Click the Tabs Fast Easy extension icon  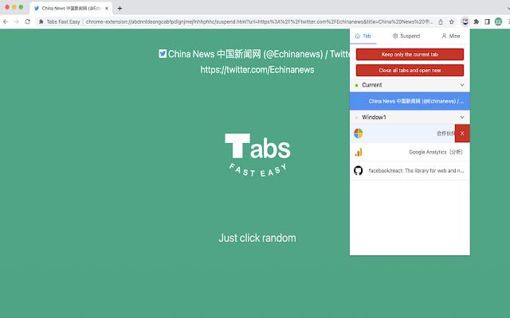click(465, 21)
